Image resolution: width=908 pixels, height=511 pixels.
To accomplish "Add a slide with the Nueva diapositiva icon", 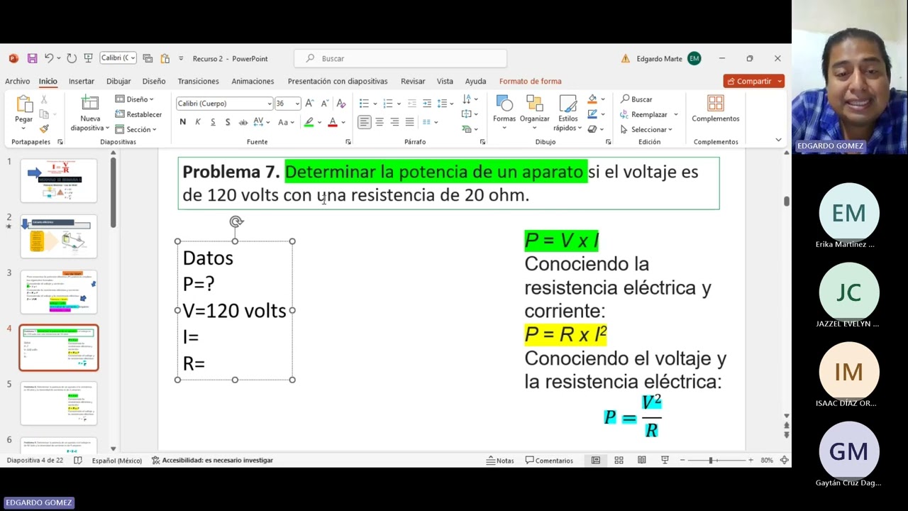I will click(x=90, y=103).
